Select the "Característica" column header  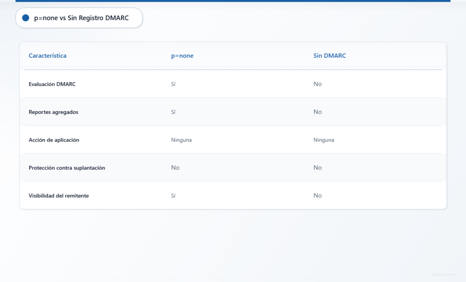coord(47,56)
